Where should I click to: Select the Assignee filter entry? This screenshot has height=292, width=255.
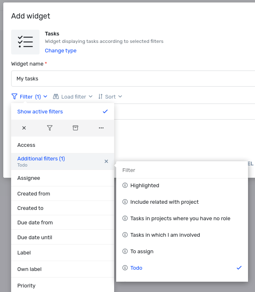coord(63,178)
